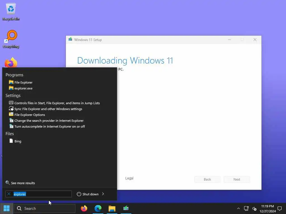286x214 pixels.
Task: Click See more results link
Action: [x=23, y=183]
